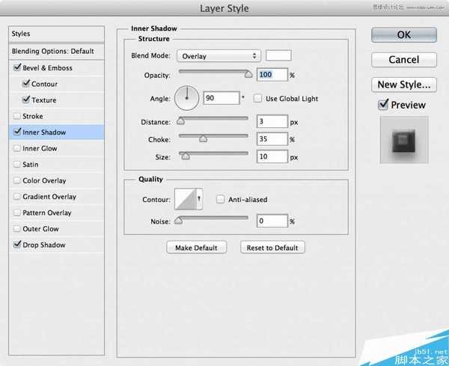Open the Drop Shadow settings
This screenshot has height=366, width=449.
(44, 245)
